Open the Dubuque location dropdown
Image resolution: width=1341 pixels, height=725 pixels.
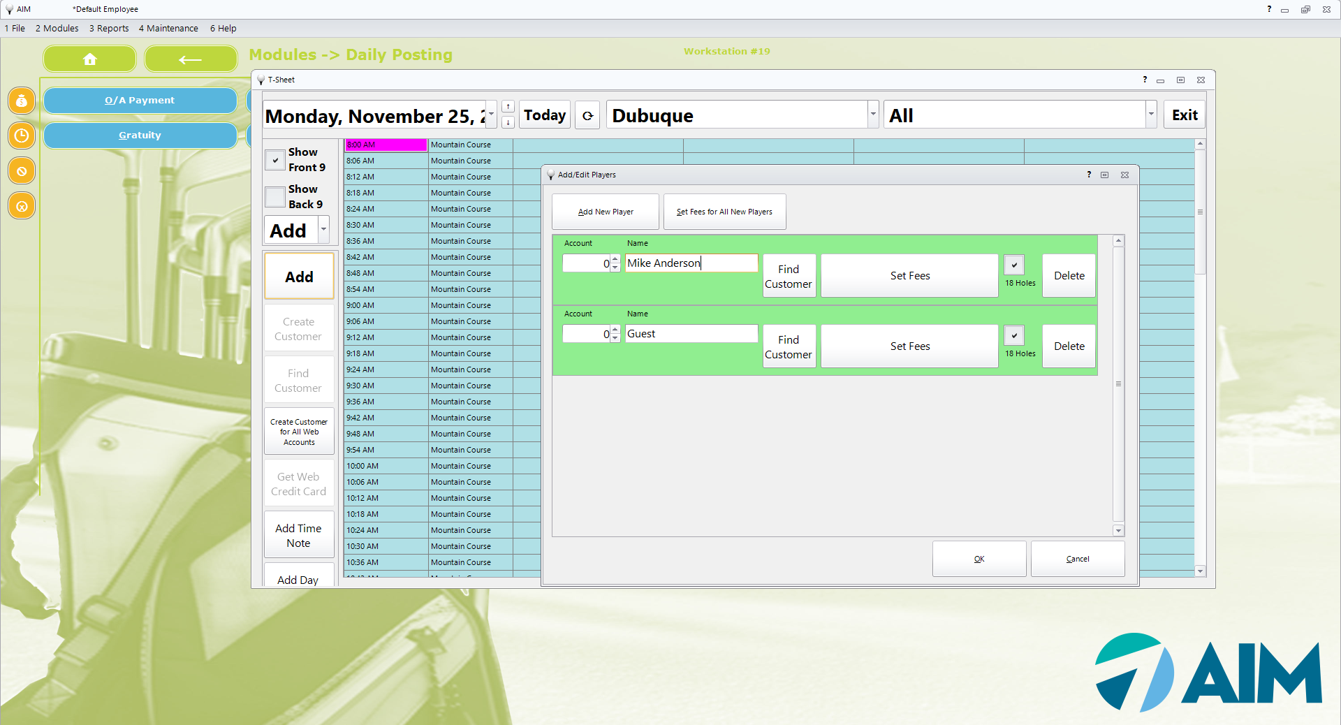[x=872, y=114]
